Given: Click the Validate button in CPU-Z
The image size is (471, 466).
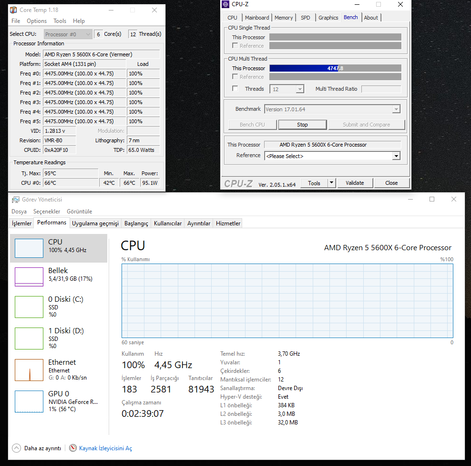Looking at the screenshot, I should tap(355, 183).
